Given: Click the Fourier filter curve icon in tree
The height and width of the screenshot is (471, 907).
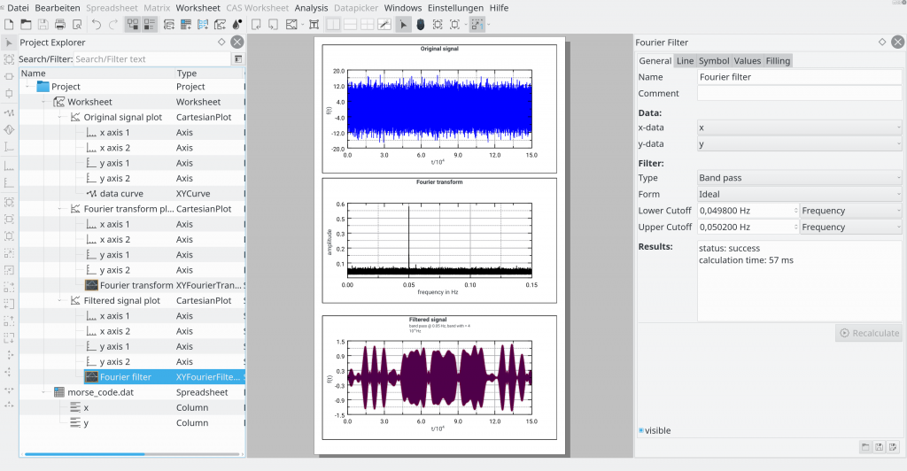Looking at the screenshot, I should pyautogui.click(x=91, y=377).
